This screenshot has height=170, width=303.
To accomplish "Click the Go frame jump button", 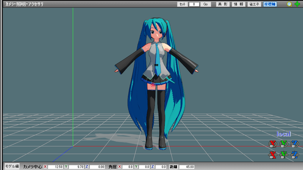I will click(206, 4).
